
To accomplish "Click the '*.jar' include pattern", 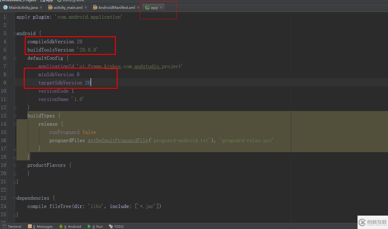I will (147, 206).
